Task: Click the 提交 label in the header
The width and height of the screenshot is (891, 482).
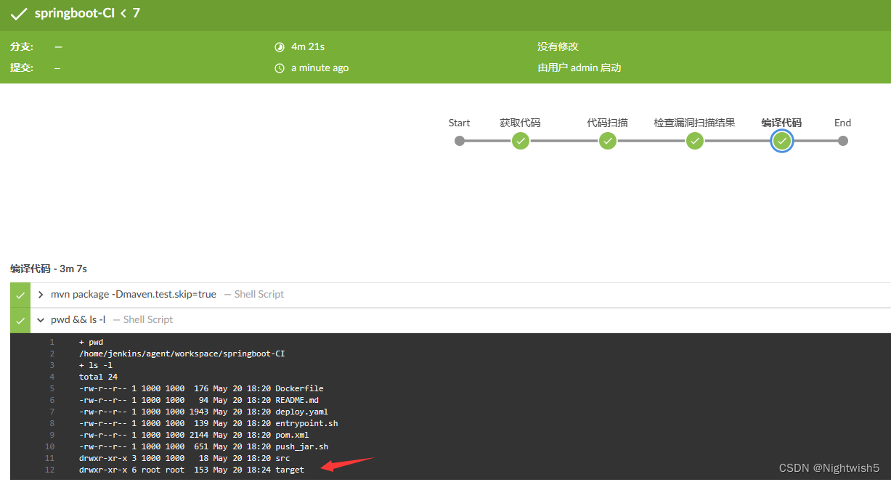Action: [22, 68]
